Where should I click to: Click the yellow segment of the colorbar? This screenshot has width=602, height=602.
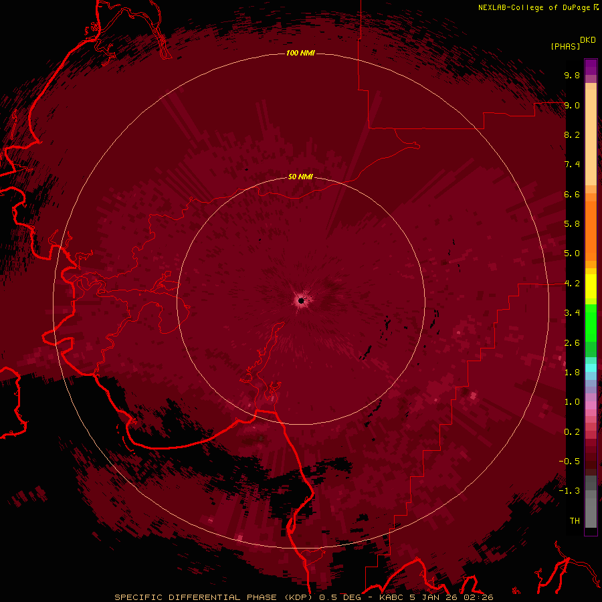pyautogui.click(x=591, y=286)
